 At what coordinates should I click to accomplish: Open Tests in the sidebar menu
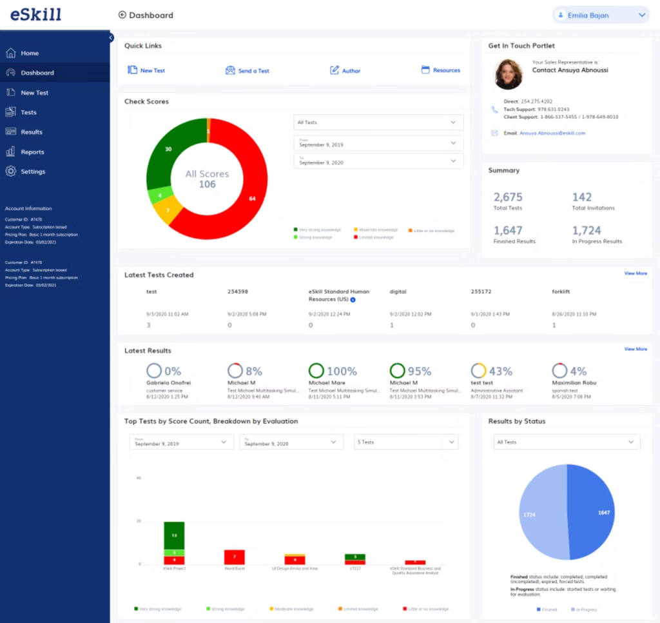28,112
